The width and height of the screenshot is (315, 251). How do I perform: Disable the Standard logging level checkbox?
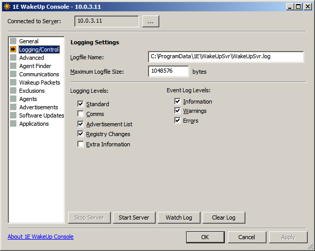pyautogui.click(x=80, y=104)
